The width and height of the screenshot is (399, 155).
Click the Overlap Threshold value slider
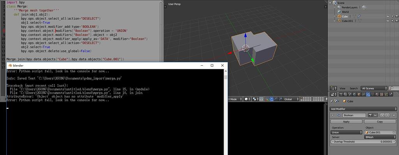click(x=363, y=141)
